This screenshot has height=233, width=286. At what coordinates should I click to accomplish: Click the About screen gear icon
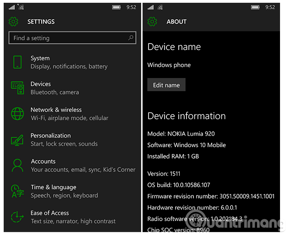[152, 22]
